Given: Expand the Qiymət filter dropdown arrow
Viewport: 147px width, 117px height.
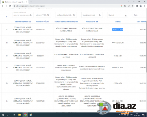Looking at the screenshot, I should (125, 16).
